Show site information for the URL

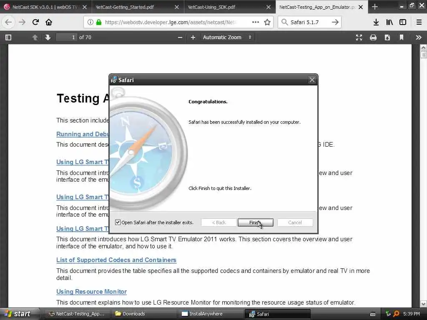(90, 22)
